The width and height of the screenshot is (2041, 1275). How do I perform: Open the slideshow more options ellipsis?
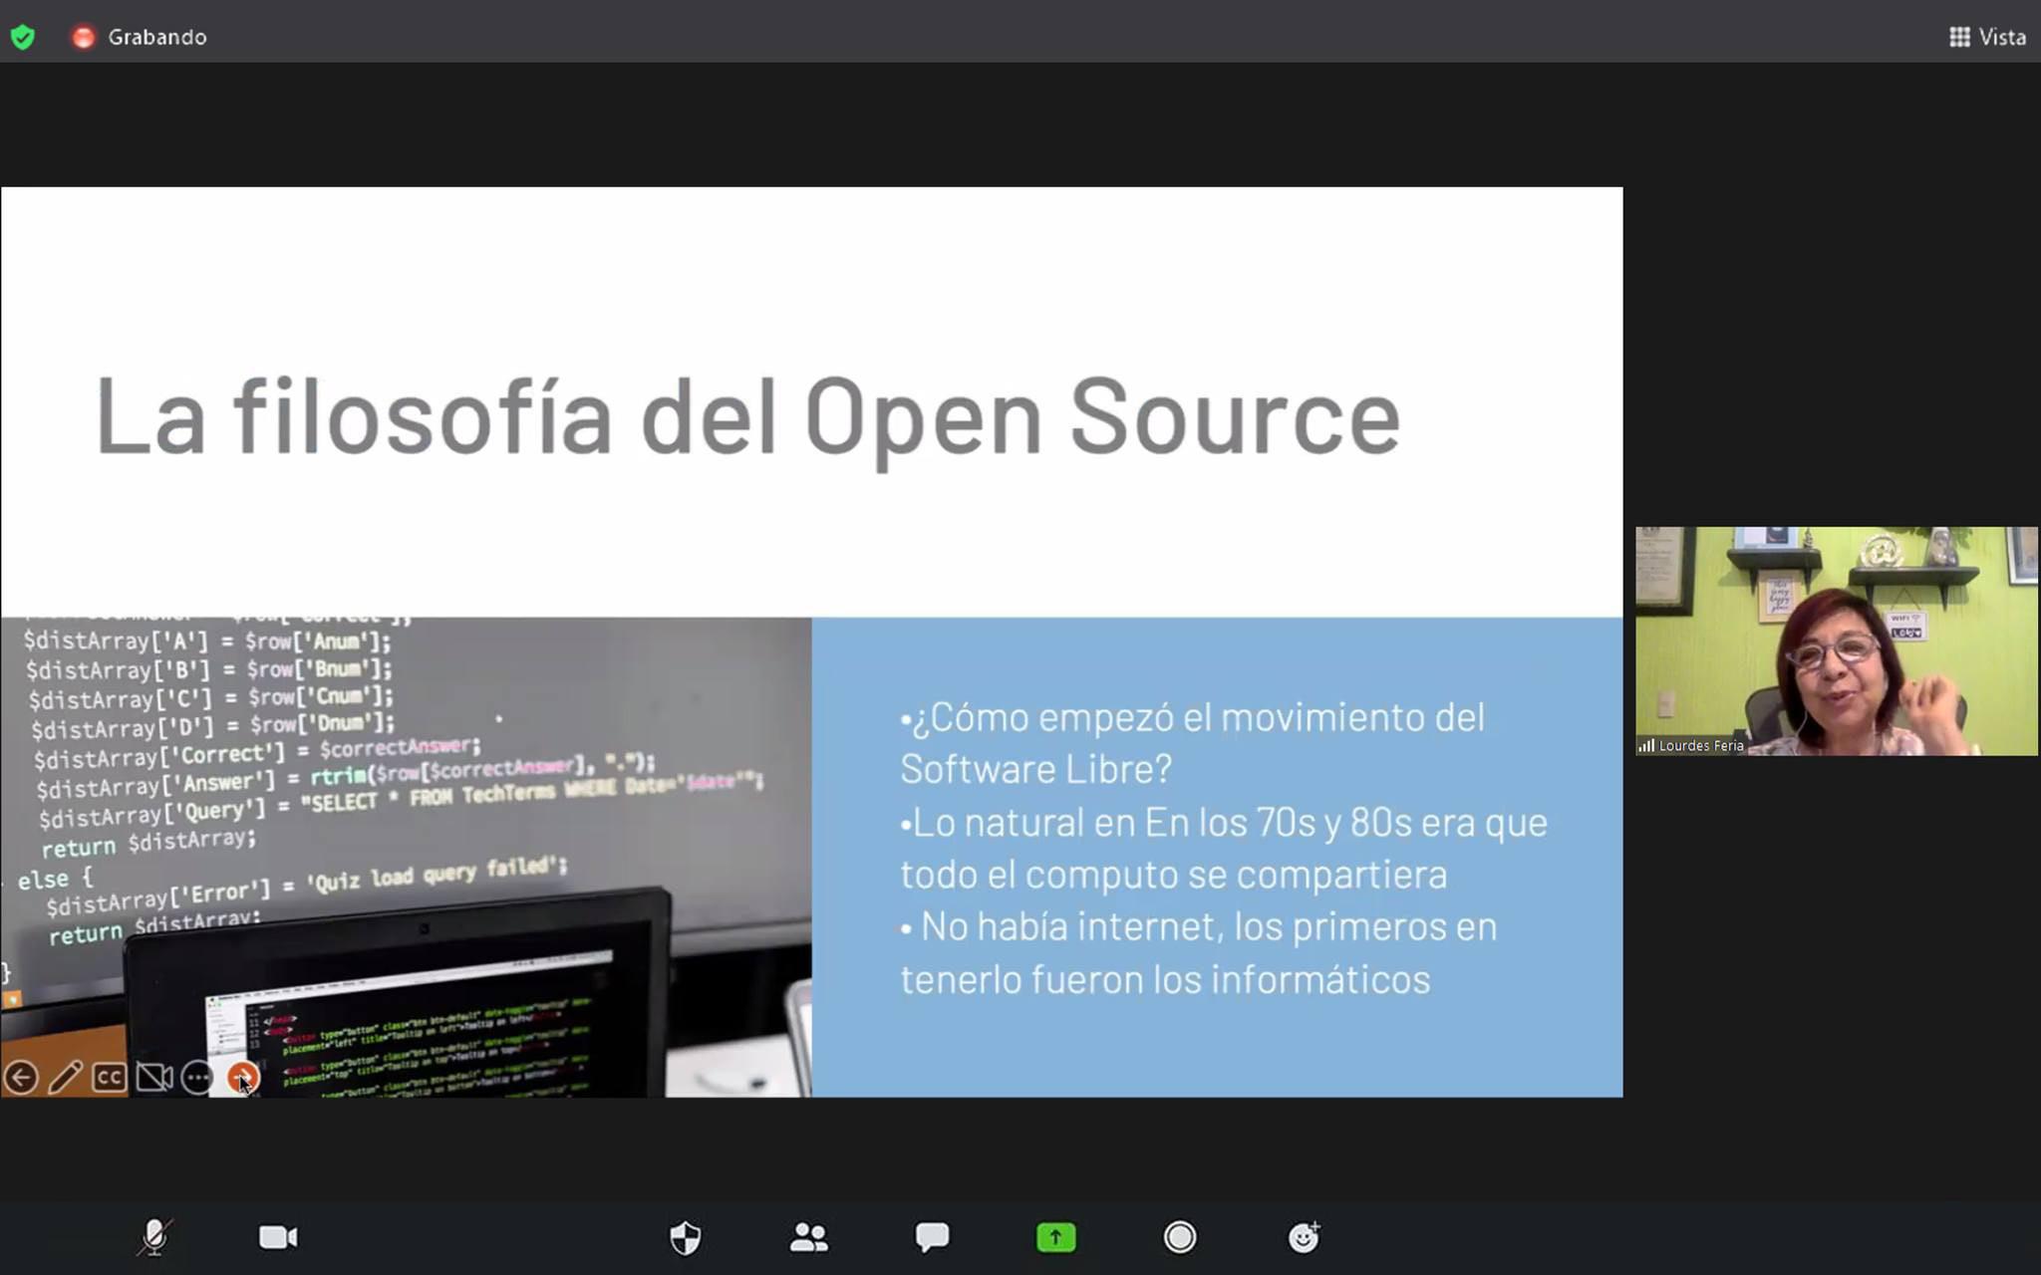197,1078
